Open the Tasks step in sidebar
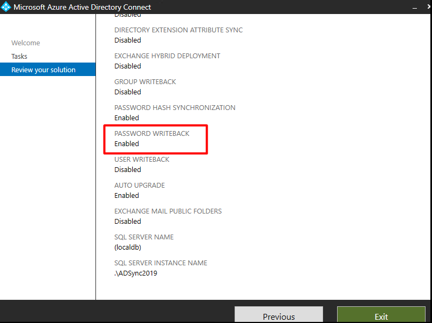Image resolution: width=432 pixels, height=323 pixels. pos(19,56)
